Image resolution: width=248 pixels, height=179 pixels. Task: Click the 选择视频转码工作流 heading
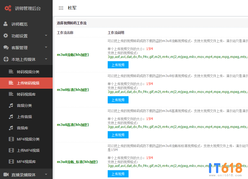click(x=72, y=23)
